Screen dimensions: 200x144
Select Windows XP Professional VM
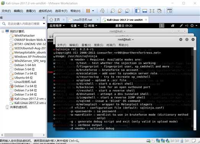(30, 56)
